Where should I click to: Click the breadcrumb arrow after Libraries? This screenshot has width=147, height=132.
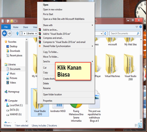point(36,34)
